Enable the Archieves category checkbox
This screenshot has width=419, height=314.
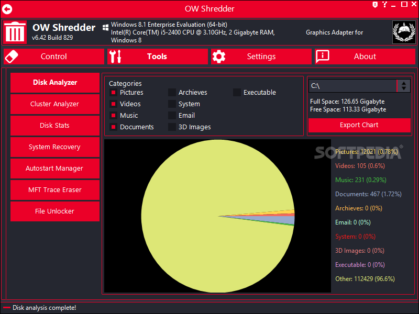pos(172,93)
